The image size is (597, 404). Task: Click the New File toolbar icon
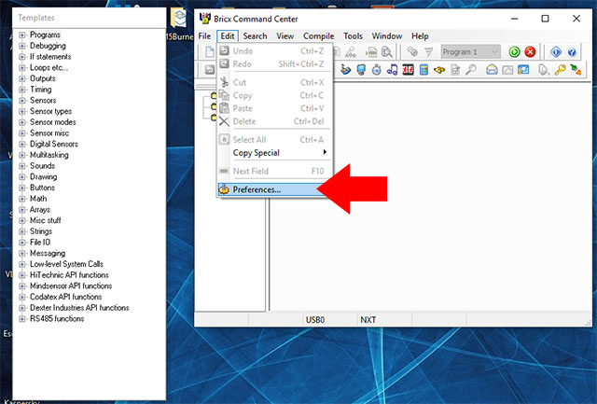(x=209, y=51)
